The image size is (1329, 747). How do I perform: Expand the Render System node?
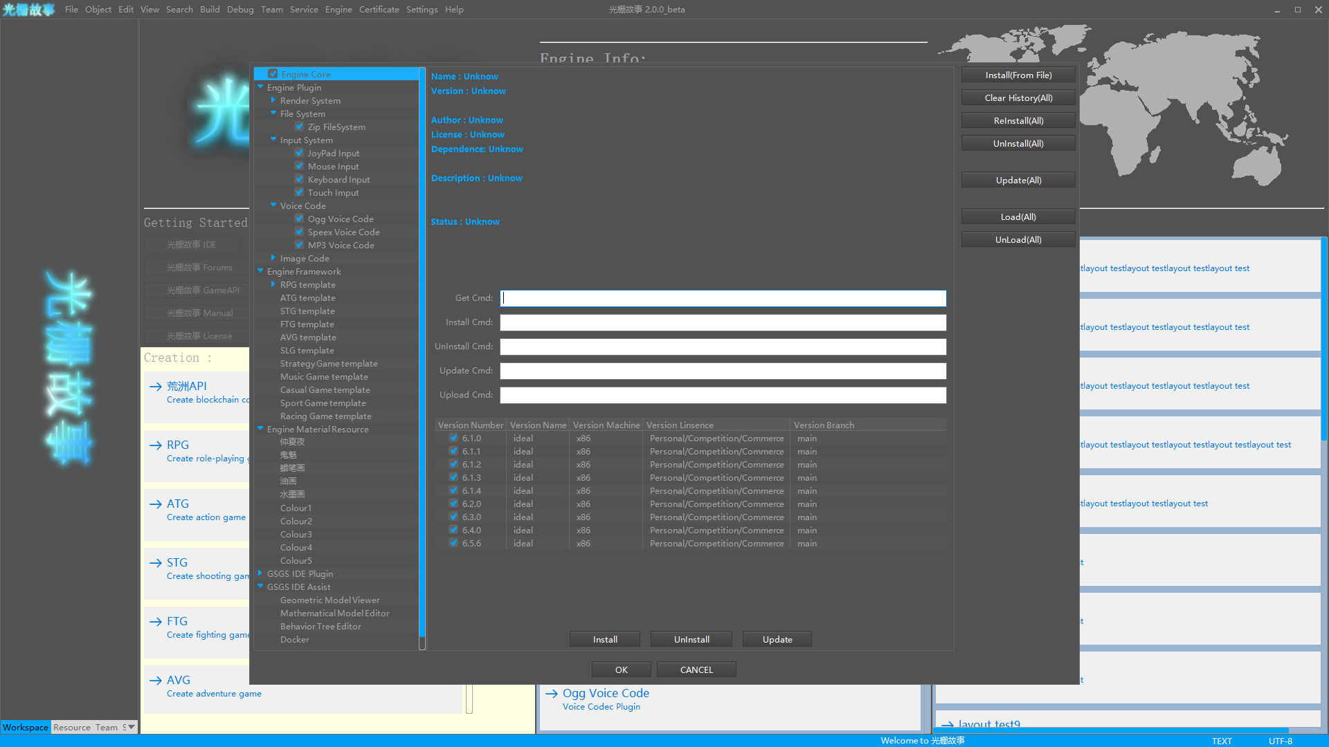273,100
